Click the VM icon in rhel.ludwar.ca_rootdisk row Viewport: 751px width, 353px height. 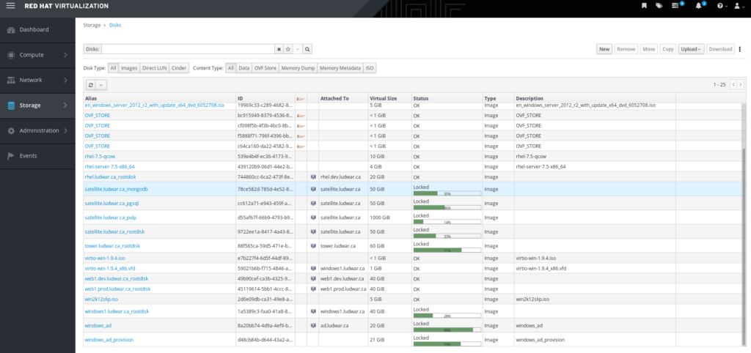coord(313,176)
